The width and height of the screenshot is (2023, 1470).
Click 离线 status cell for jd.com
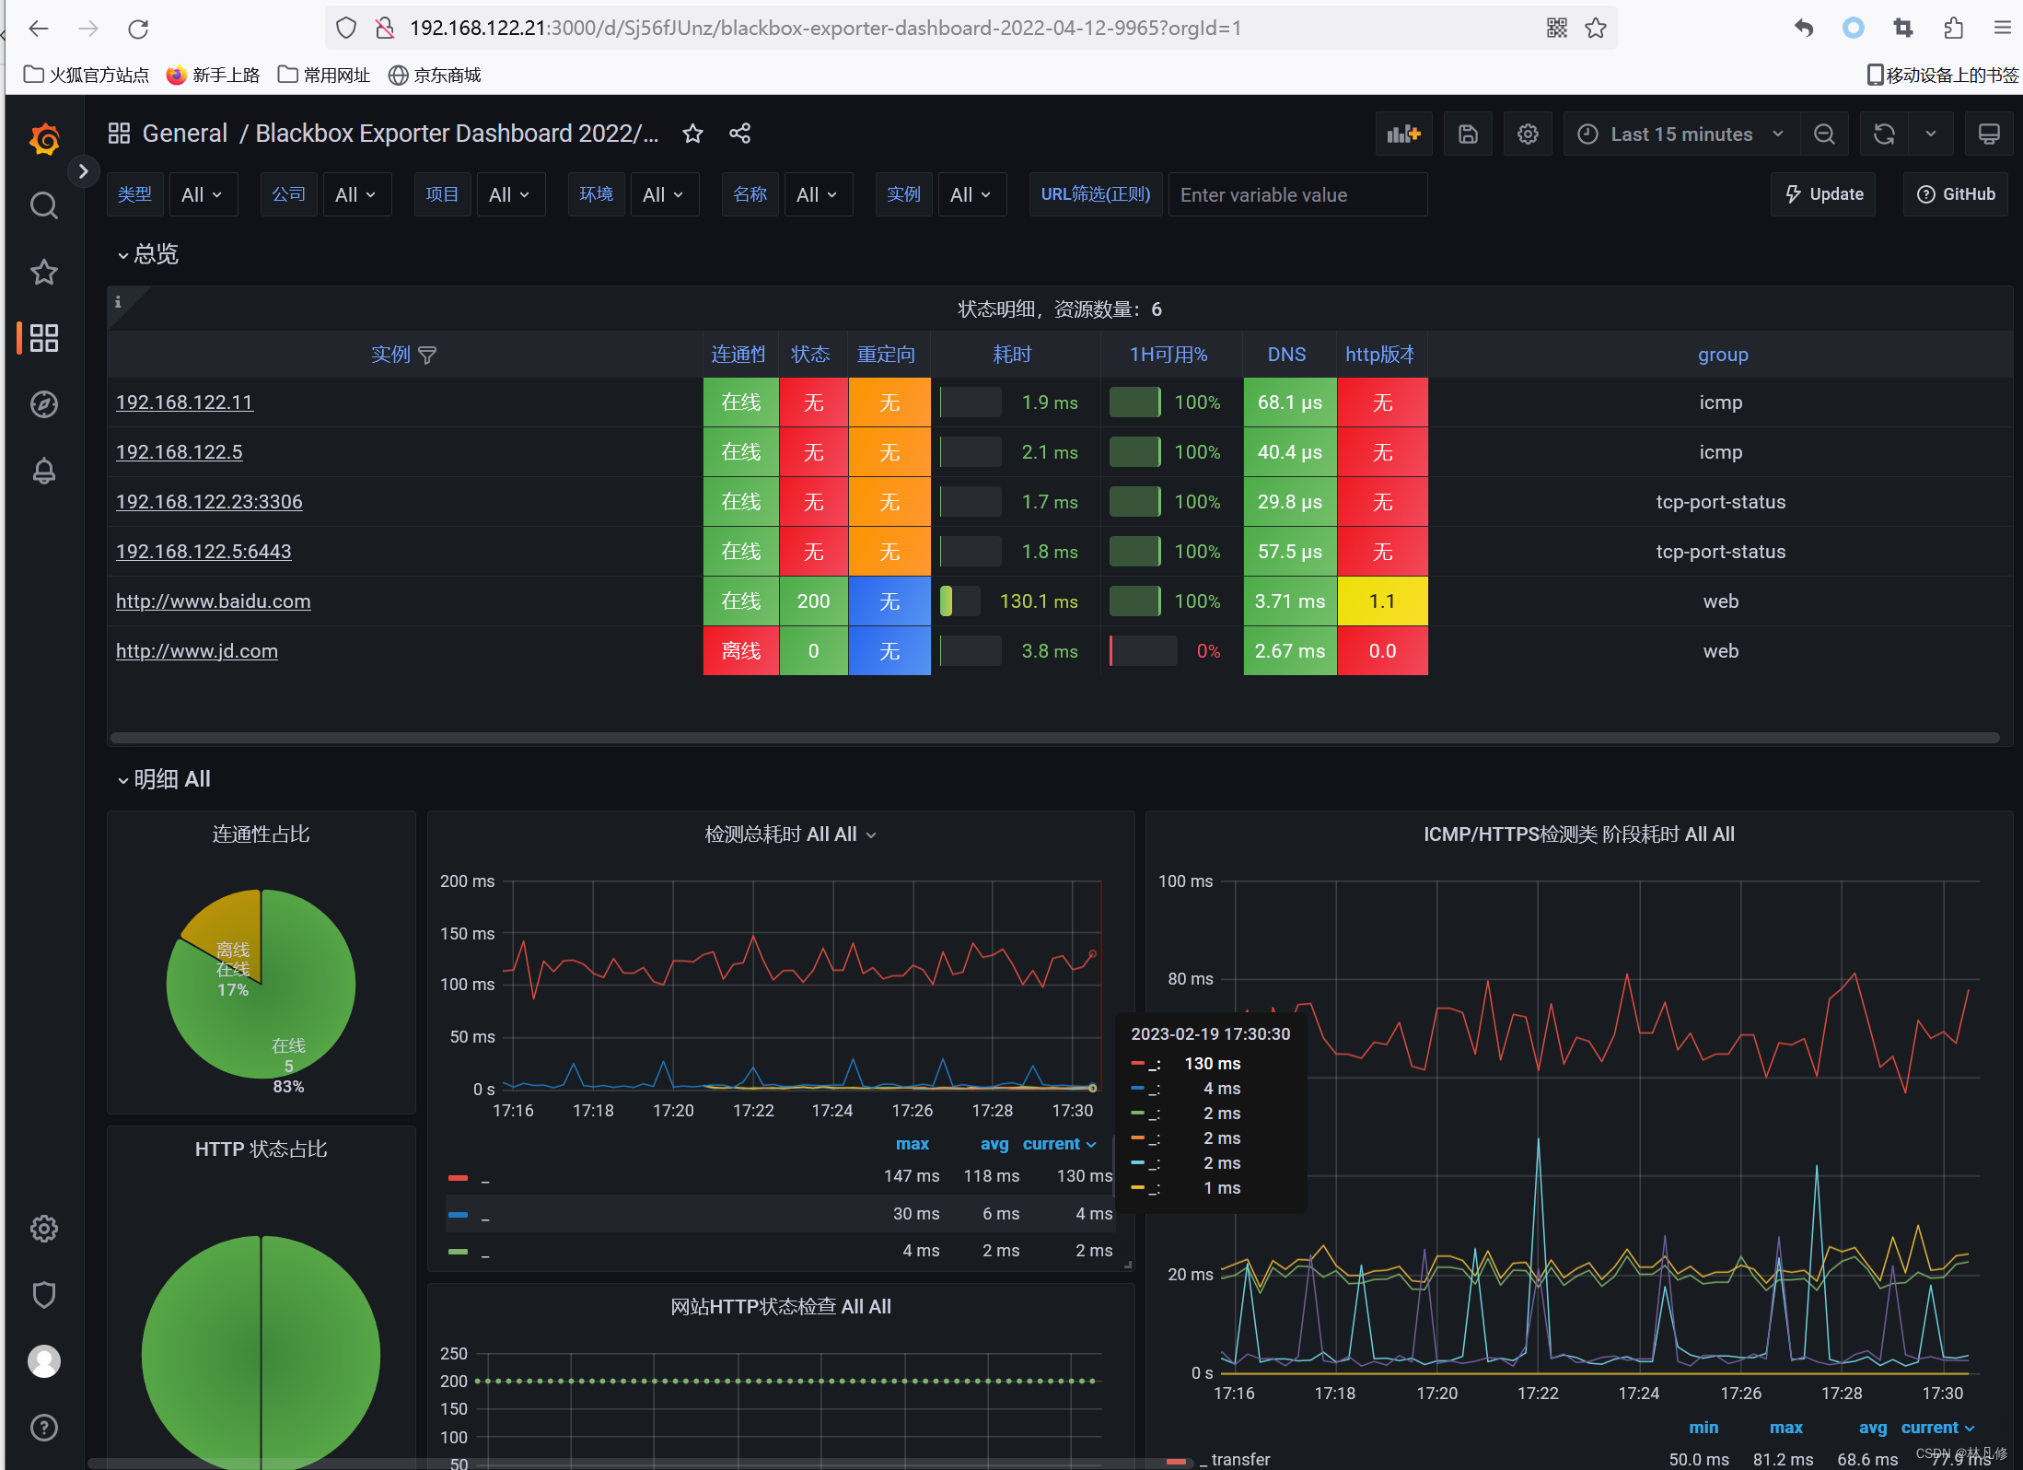pyautogui.click(x=741, y=651)
